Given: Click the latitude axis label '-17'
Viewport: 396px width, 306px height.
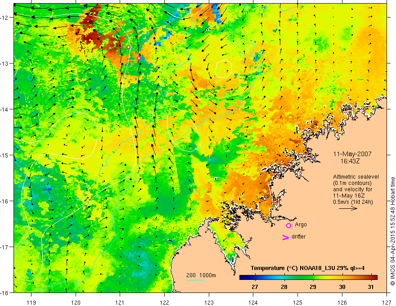Looking at the screenshot, I should point(5,247).
